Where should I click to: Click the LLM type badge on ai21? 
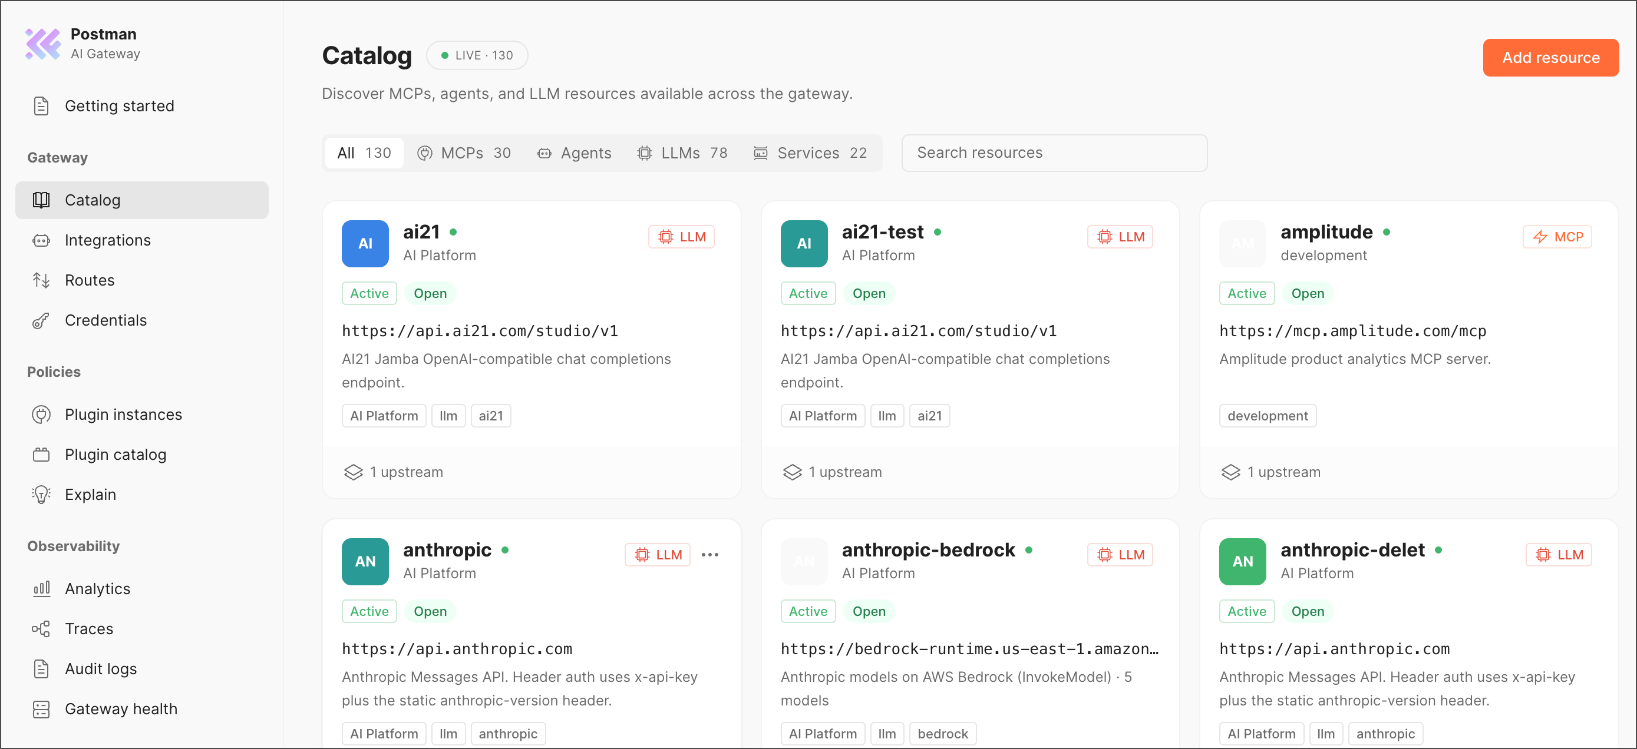coord(681,237)
